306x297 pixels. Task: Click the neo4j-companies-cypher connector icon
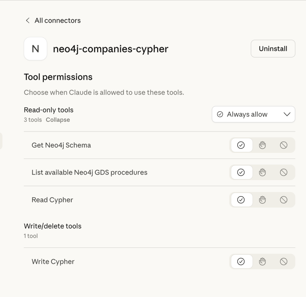[x=35, y=48]
